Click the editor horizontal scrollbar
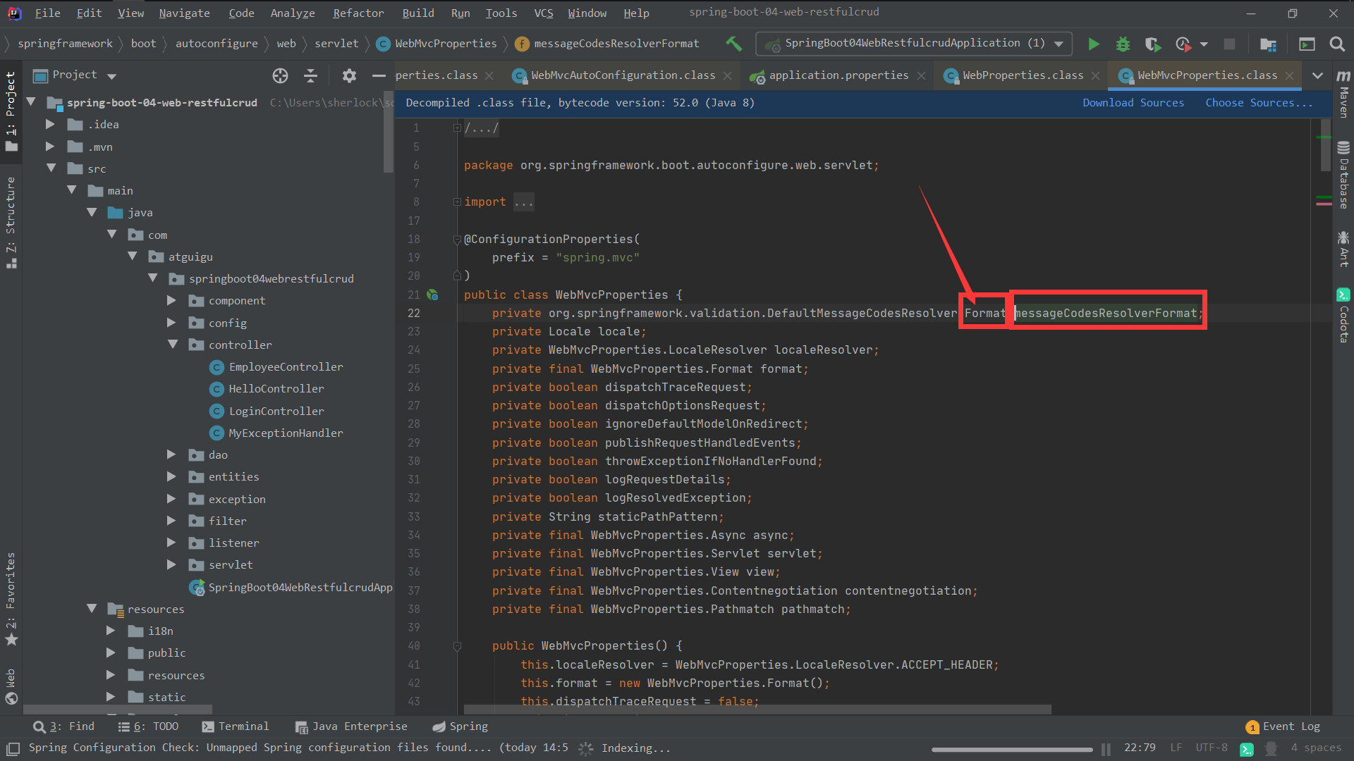Image resolution: width=1354 pixels, height=761 pixels. point(757,710)
